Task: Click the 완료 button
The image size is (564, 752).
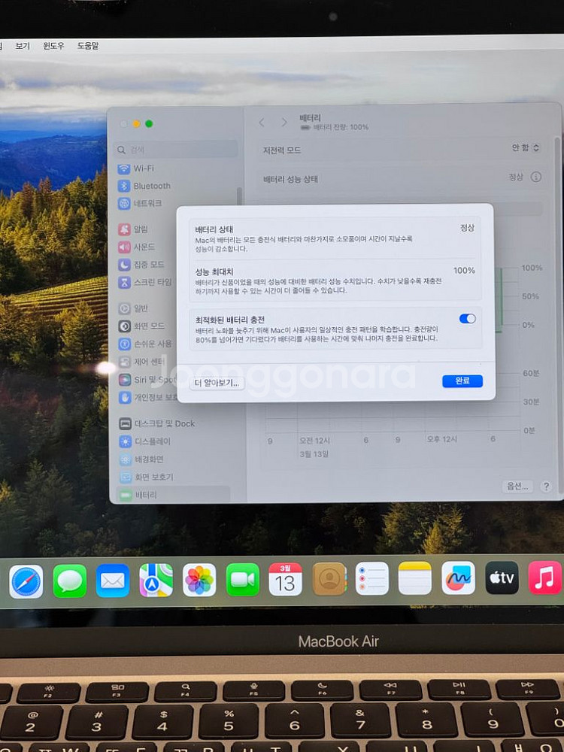Action: click(462, 381)
